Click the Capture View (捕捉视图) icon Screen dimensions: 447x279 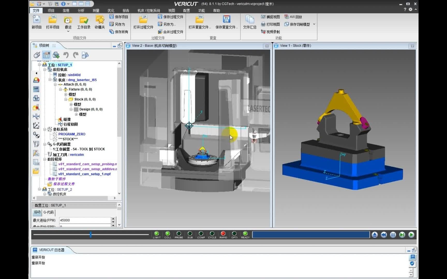pos(263,17)
